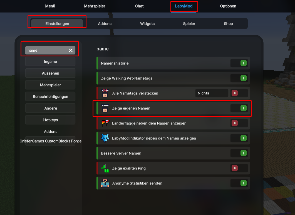This screenshot has width=295, height=215.
Task: Click the Zeige exakten Ping label
Action: pyautogui.click(x=129, y=168)
